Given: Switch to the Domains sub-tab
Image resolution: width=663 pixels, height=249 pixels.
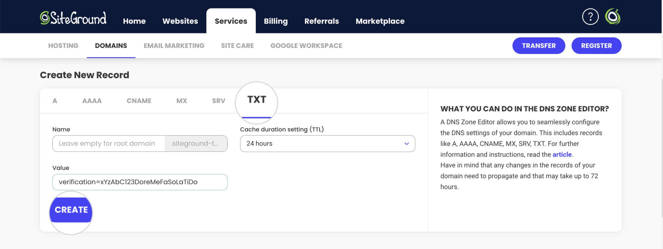Looking at the screenshot, I should coord(111,45).
